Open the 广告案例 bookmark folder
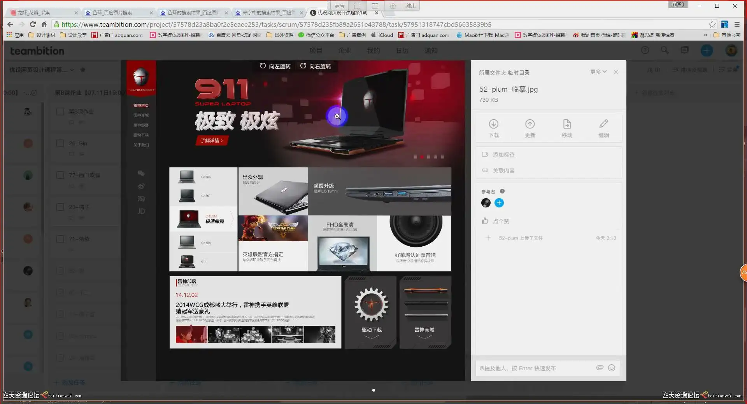The height and width of the screenshot is (404, 747). click(x=352, y=35)
